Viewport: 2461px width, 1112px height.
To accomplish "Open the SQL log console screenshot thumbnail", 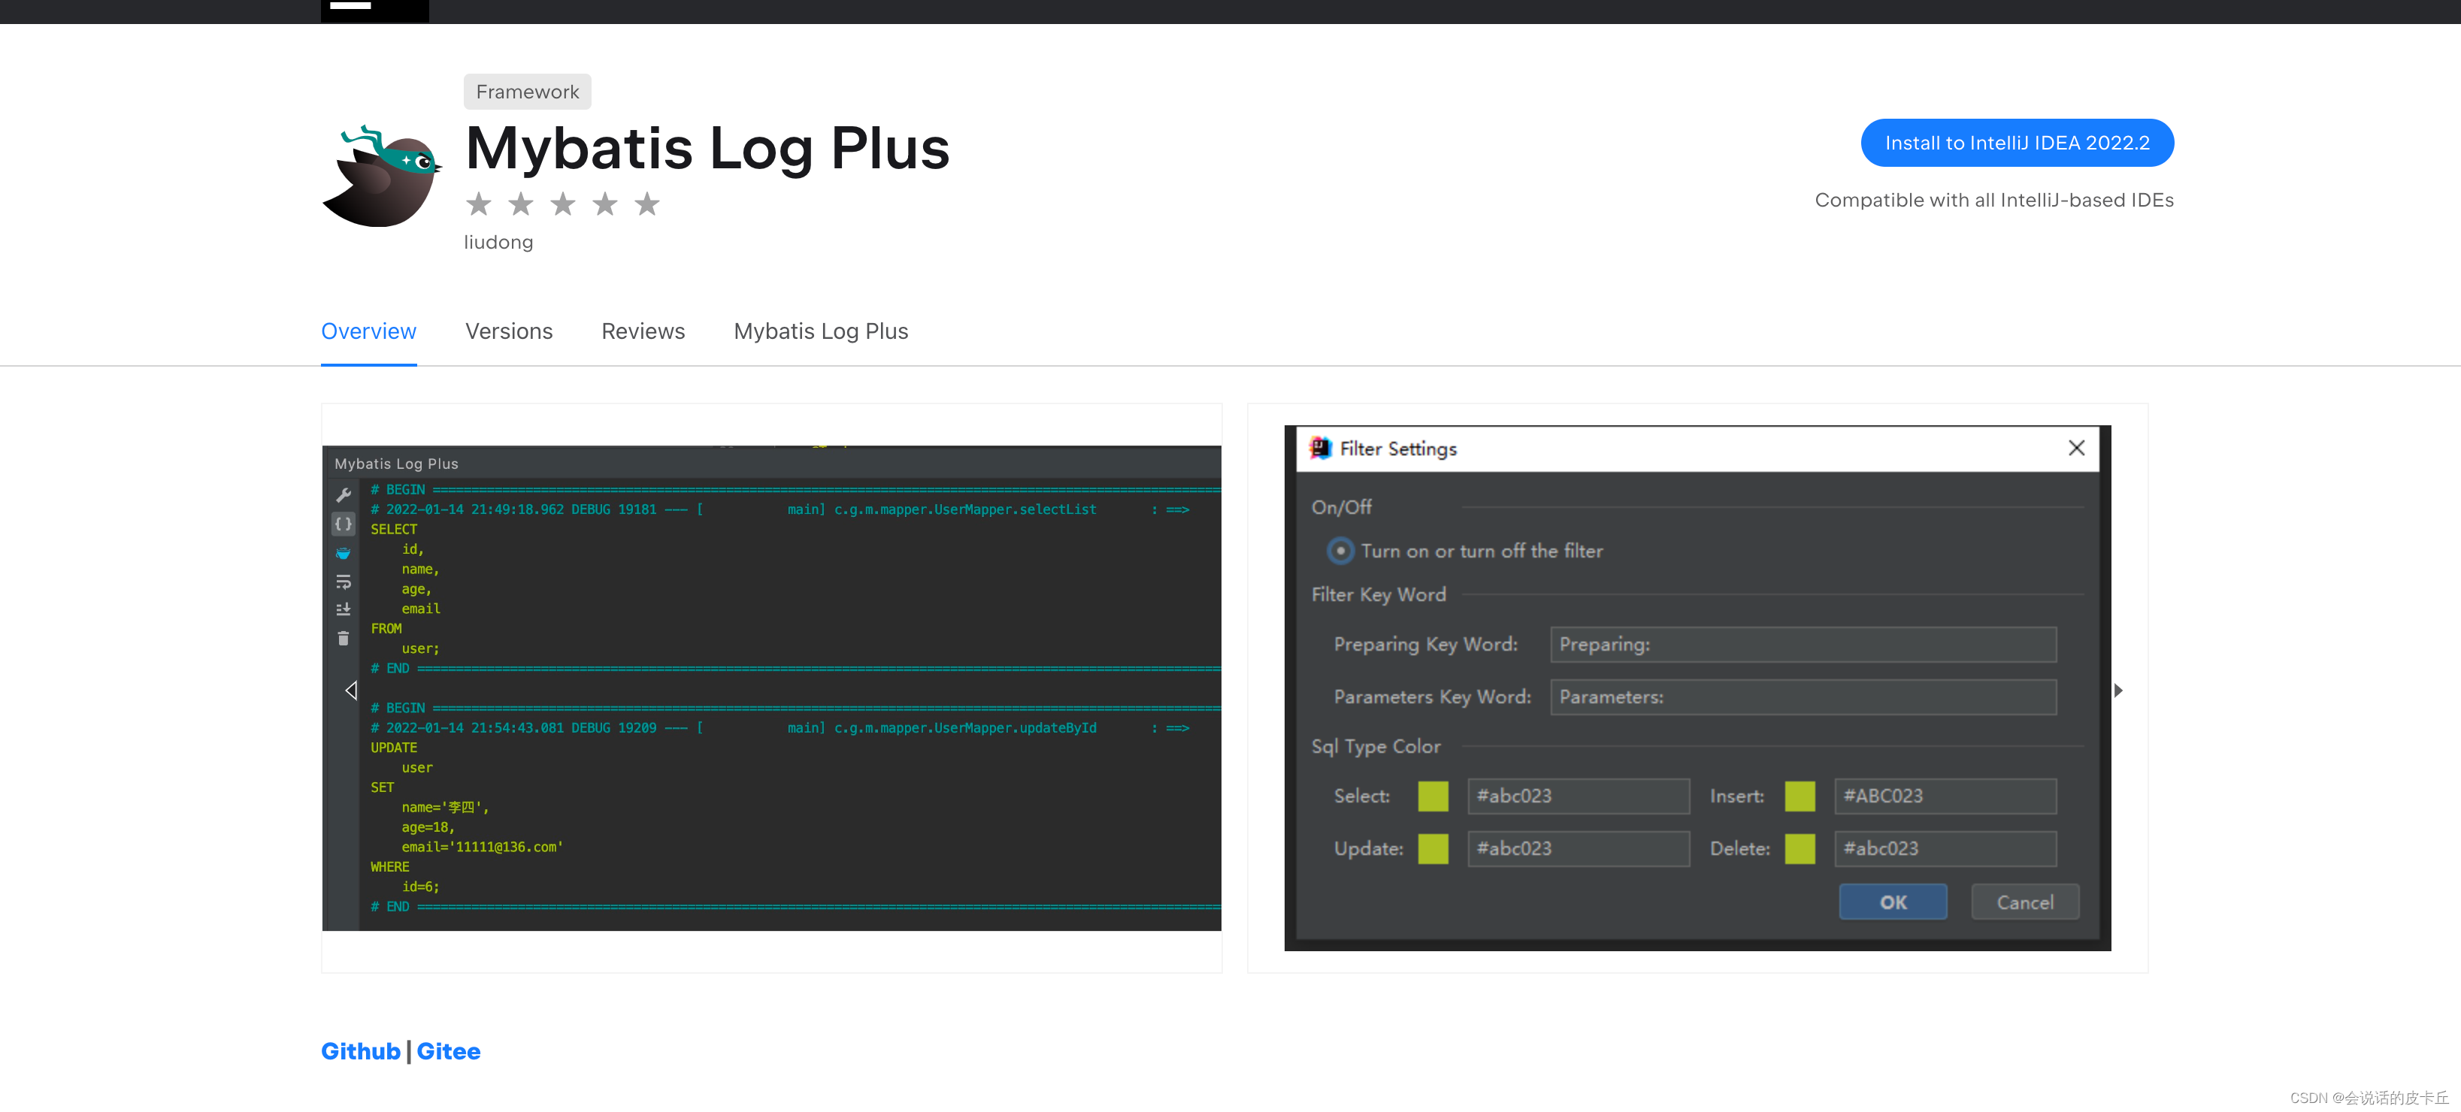I will pos(771,687).
